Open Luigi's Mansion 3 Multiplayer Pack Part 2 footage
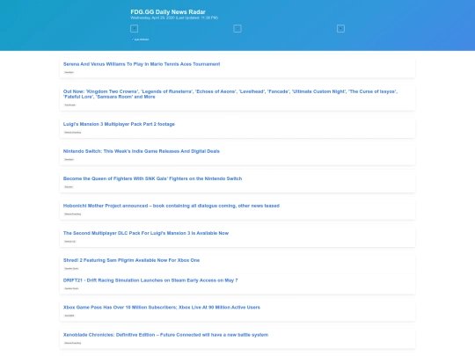This screenshot has width=475, height=356. 119,124
